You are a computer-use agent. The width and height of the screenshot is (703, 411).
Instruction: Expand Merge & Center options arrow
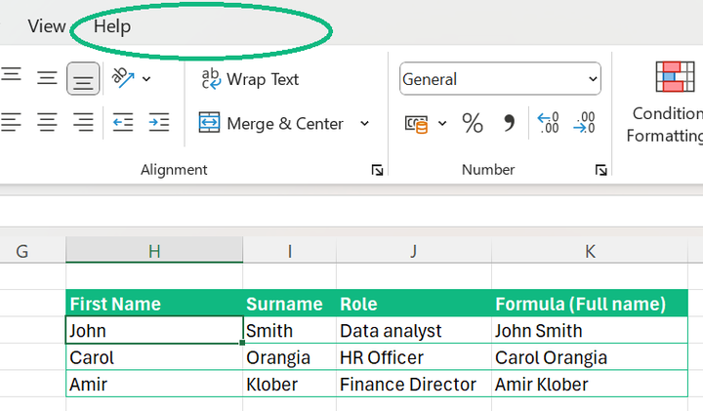(365, 123)
